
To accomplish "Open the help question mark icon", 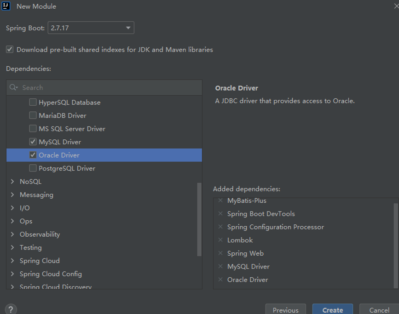I will point(10,309).
